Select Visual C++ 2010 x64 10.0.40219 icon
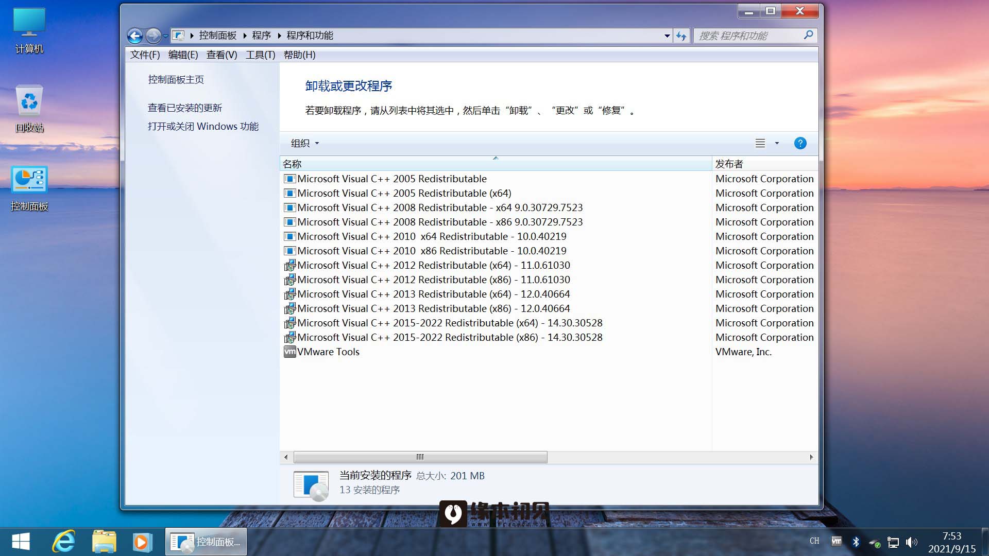 (290, 236)
